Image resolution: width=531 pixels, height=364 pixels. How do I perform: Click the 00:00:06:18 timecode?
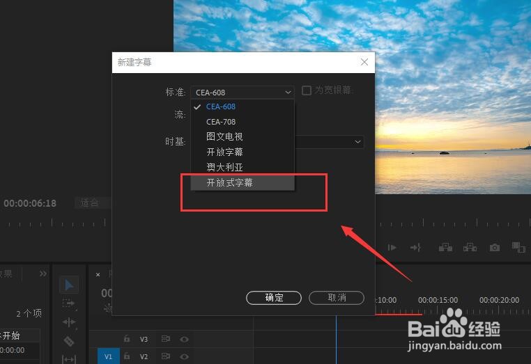point(30,203)
